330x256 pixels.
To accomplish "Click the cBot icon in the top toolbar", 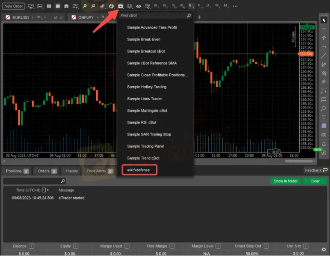I will (x=120, y=6).
